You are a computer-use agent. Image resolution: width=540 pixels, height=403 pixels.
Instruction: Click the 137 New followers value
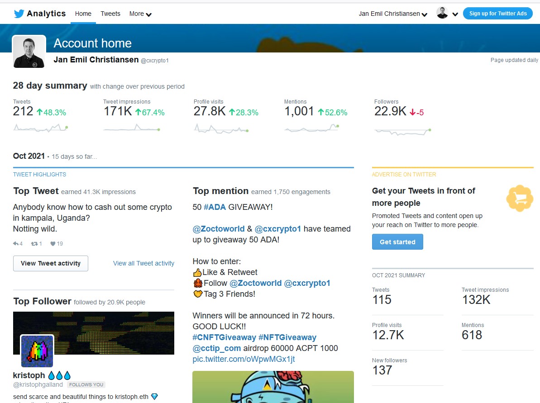pos(382,370)
